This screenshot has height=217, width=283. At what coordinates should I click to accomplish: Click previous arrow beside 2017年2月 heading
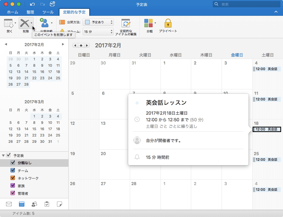(75, 45)
